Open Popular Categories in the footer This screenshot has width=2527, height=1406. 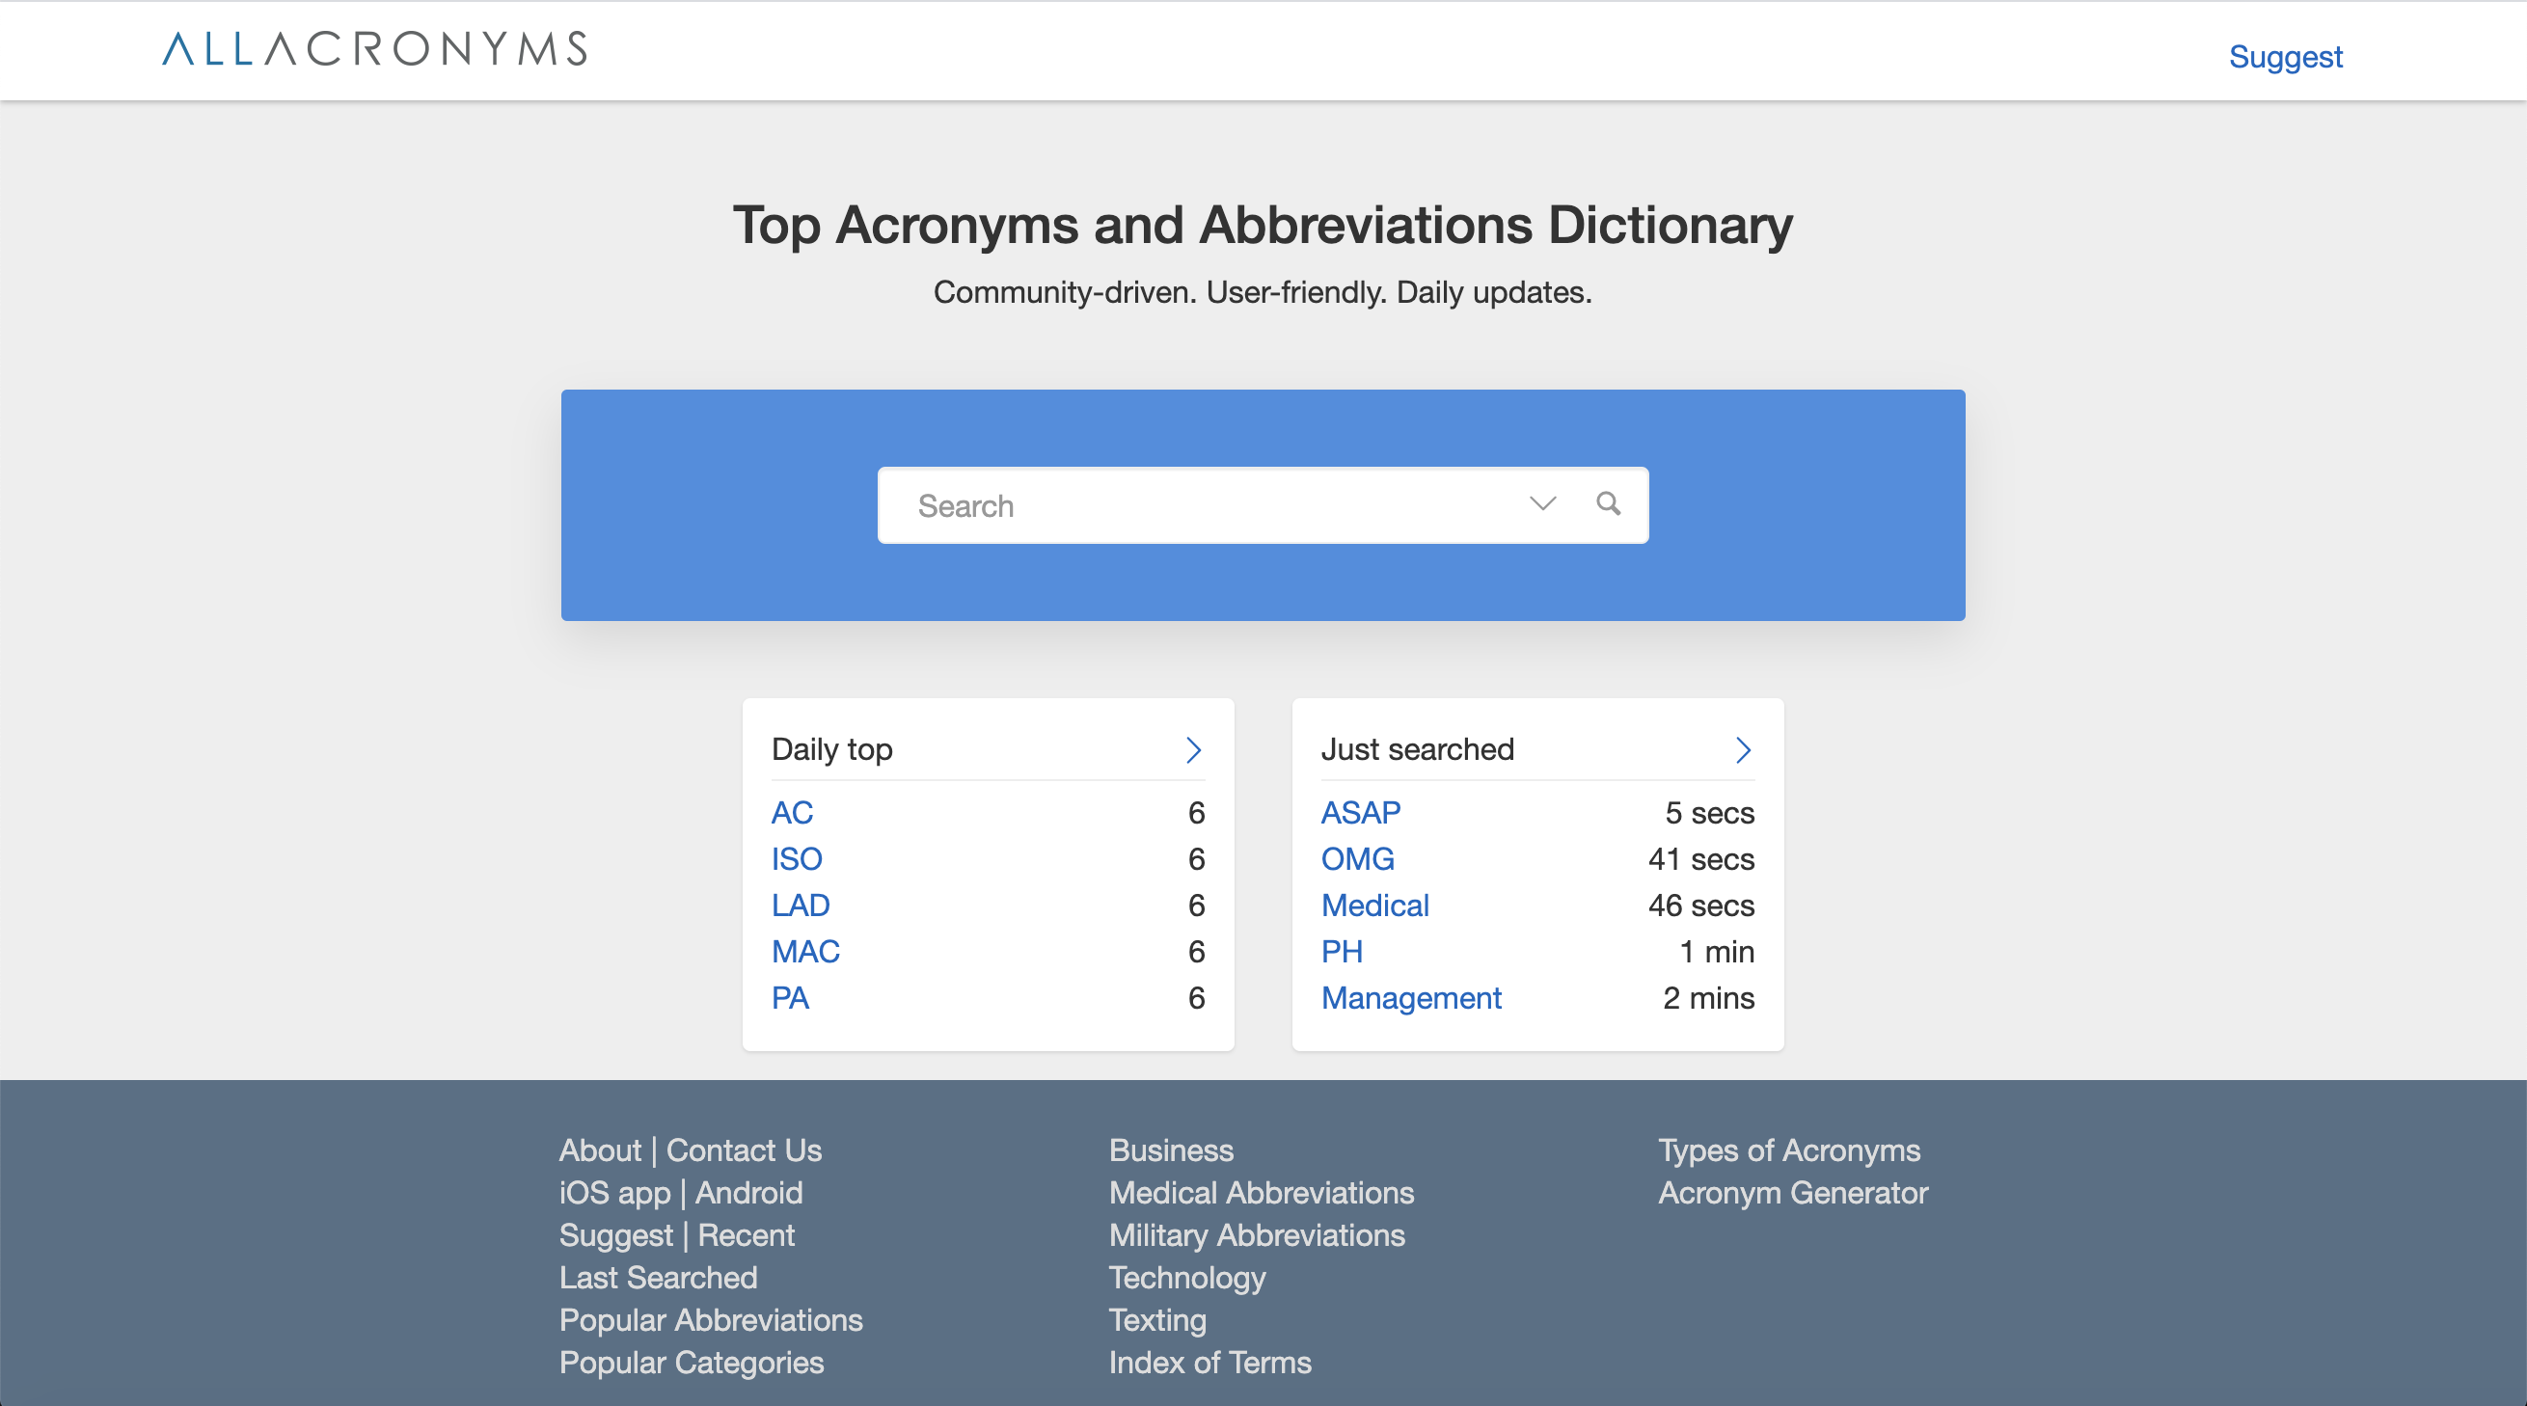click(x=691, y=1362)
